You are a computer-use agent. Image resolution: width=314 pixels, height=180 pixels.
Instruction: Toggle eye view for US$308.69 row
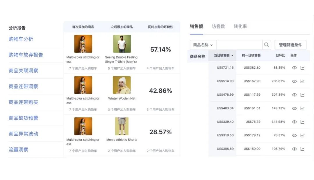pyautogui.click(x=294, y=149)
